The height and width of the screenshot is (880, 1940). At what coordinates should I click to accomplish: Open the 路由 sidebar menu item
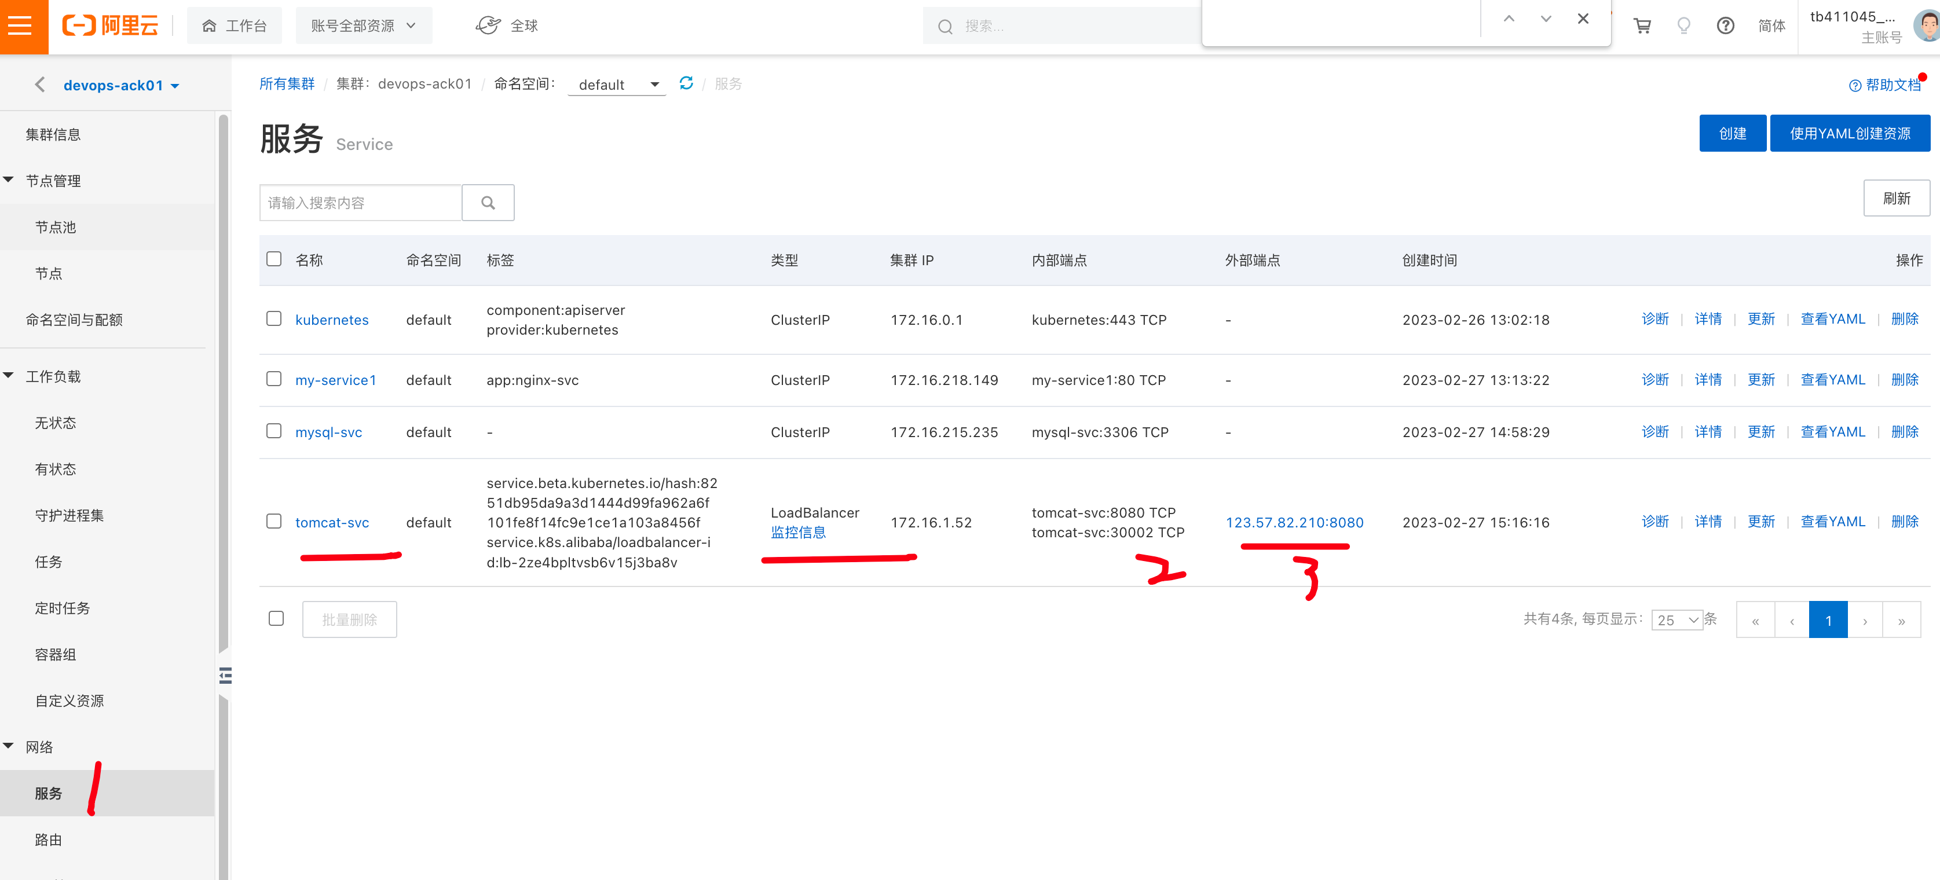click(49, 839)
